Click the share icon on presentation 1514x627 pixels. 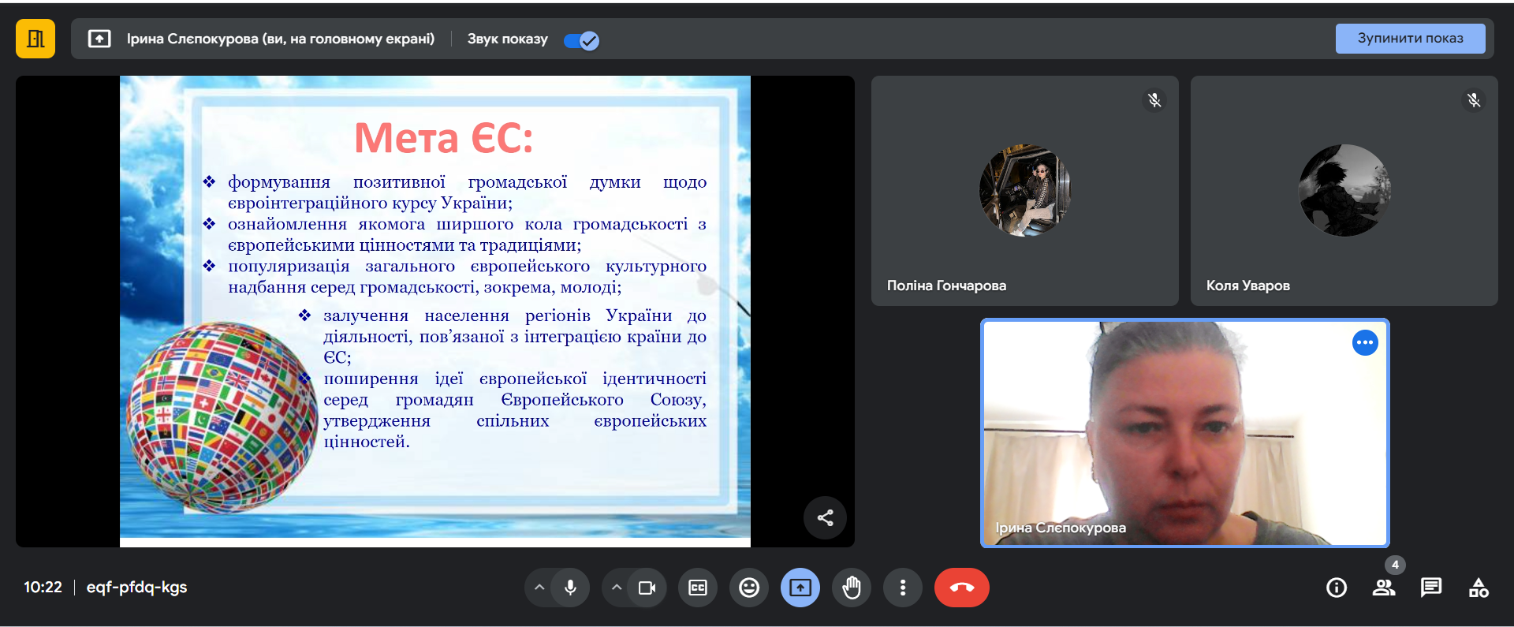tap(825, 517)
